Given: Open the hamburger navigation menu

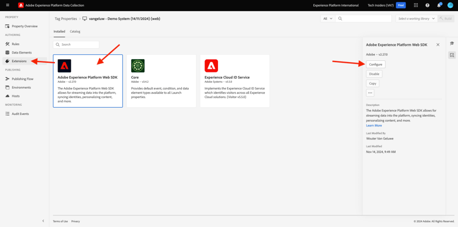Looking at the screenshot, I should tap(7, 5).
